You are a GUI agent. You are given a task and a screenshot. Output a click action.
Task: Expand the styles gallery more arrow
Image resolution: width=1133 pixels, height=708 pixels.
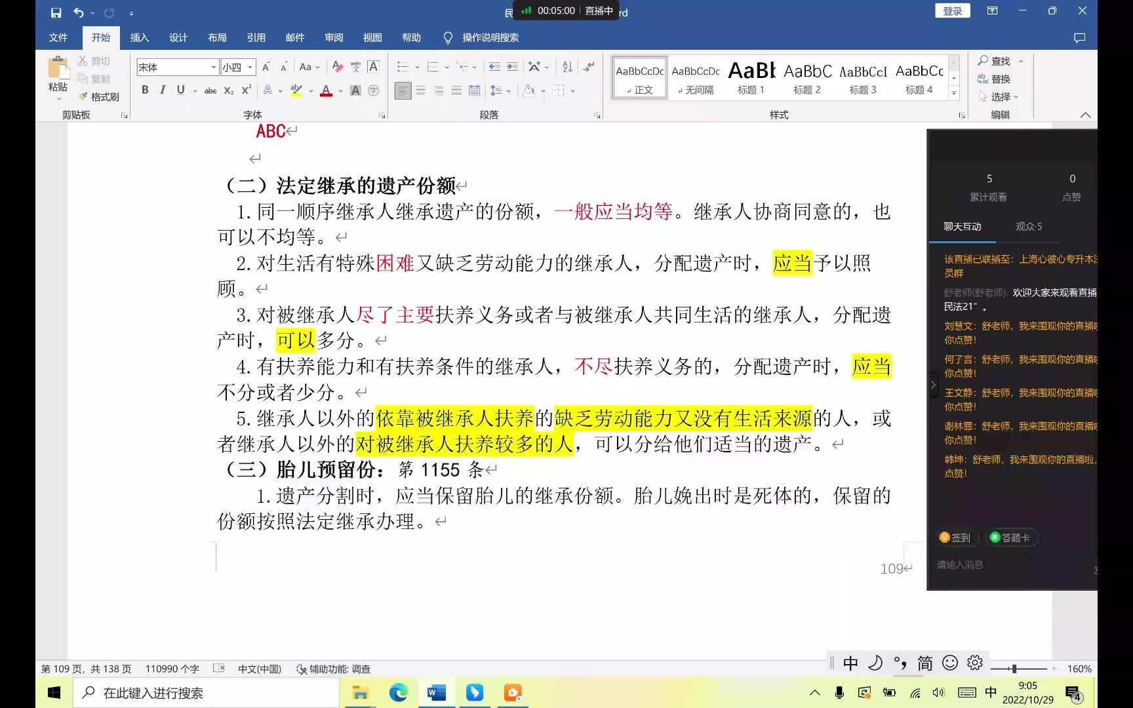pyautogui.click(x=954, y=94)
